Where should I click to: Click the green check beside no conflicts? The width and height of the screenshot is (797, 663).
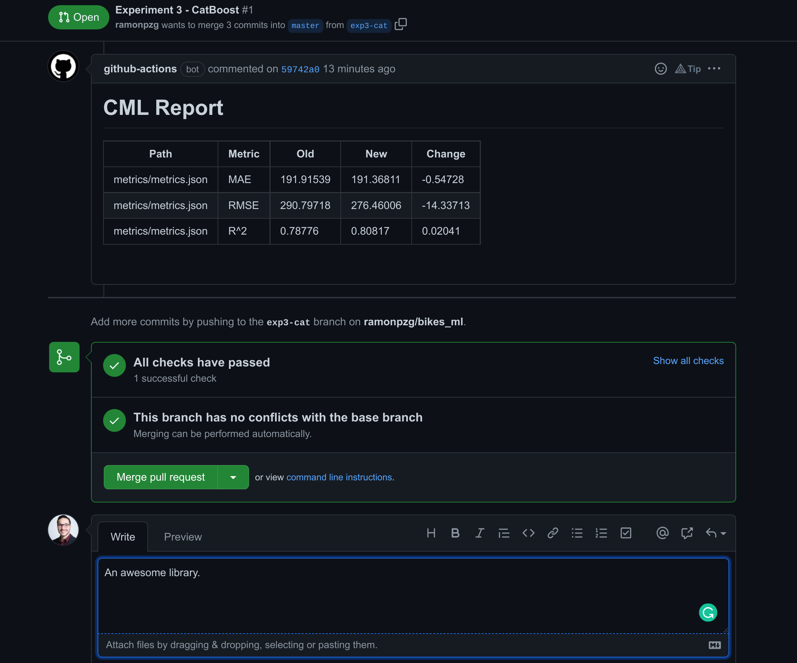click(114, 420)
